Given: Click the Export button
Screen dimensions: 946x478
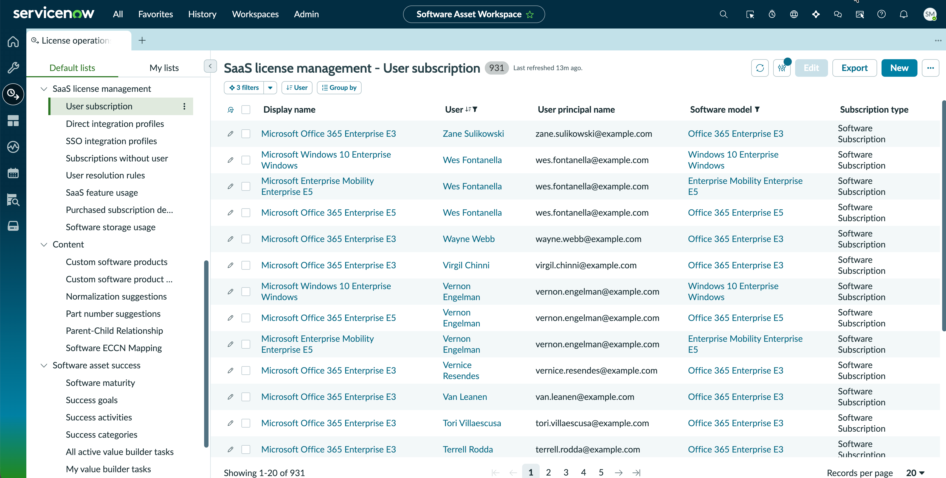Looking at the screenshot, I should (854, 68).
